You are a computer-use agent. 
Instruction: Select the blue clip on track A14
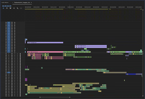coord(134,74)
